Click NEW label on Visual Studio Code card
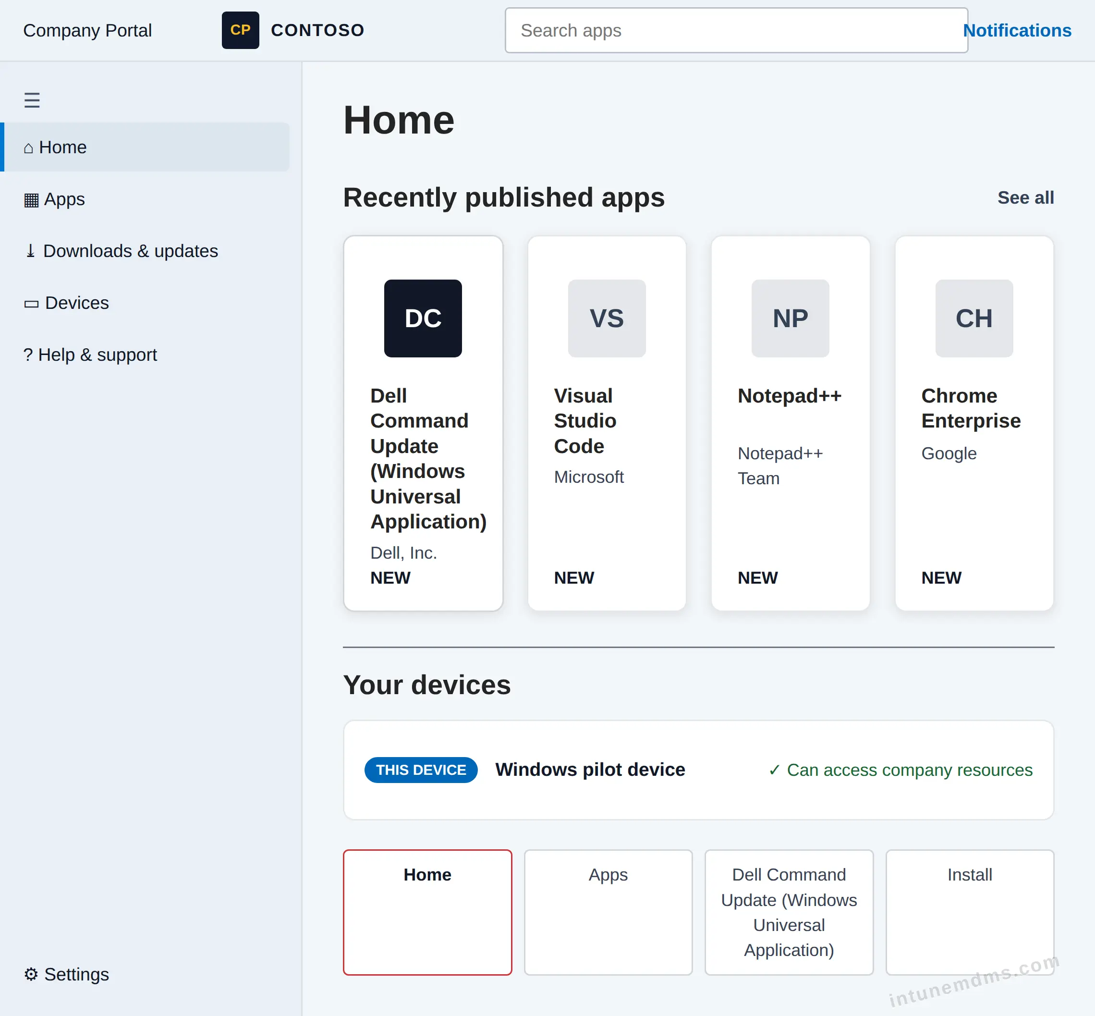 pos(574,578)
